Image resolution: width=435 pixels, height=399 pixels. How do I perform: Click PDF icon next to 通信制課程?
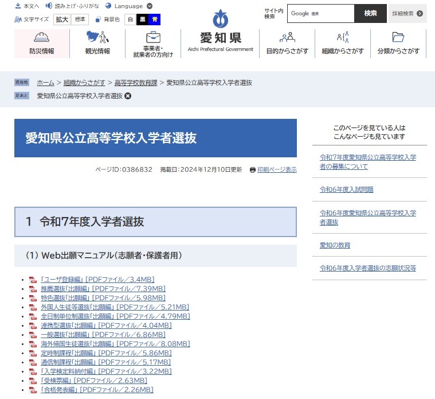(x=33, y=362)
